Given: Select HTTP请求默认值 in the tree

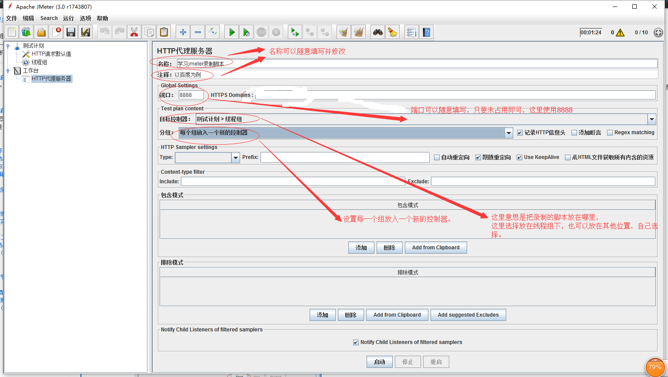Looking at the screenshot, I should click(51, 54).
